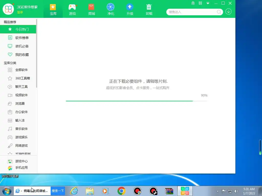Viewport: 262px width, 196px height.
Task: Open the 商城 tab
Action: [x=91, y=9]
